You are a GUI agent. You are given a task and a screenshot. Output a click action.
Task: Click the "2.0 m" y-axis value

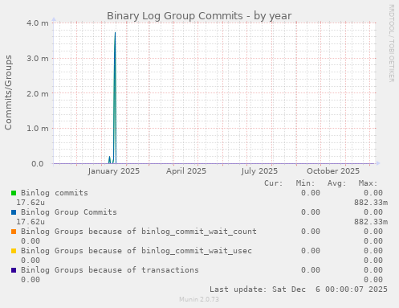click(38, 93)
